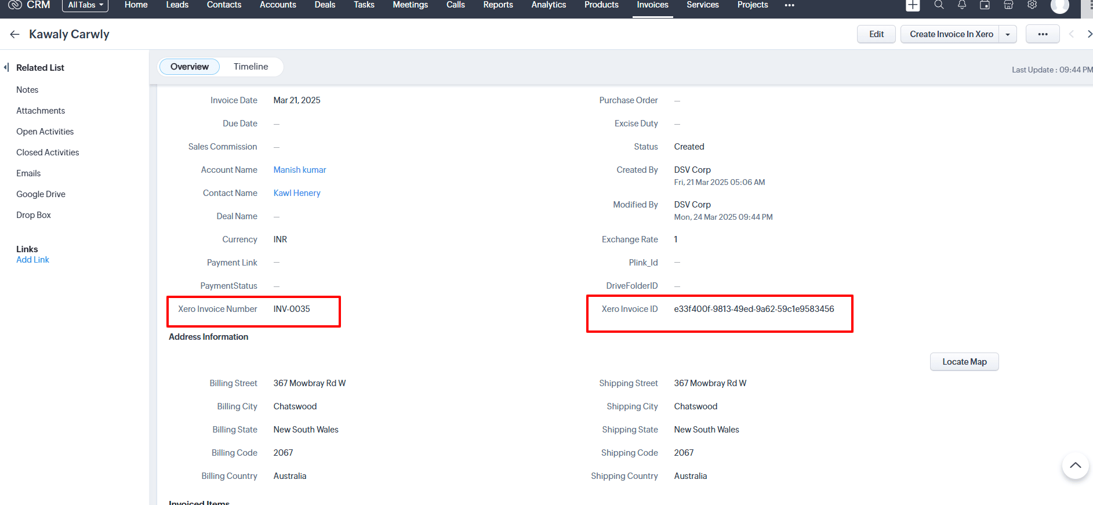The width and height of the screenshot is (1093, 505).
Task: Go back using the left arrow icon
Action: coord(15,35)
